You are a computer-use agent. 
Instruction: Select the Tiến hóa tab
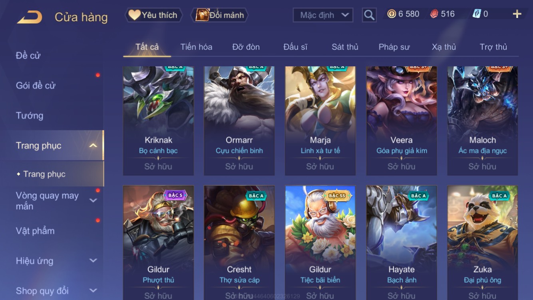pos(196,47)
